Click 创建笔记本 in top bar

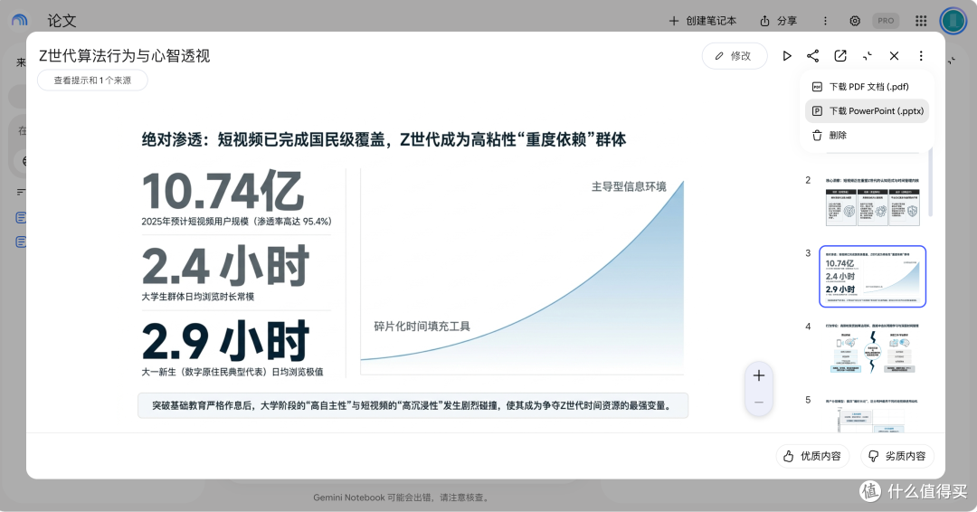[x=702, y=21]
